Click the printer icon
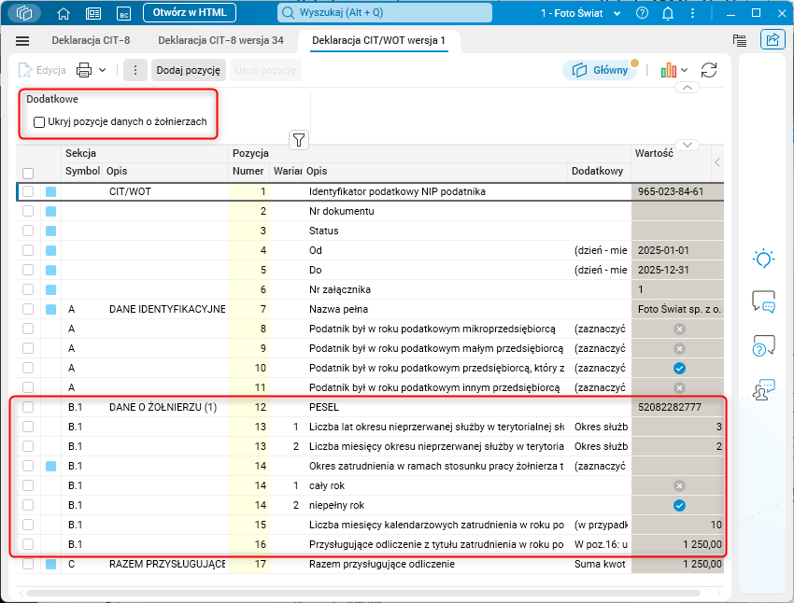The height and width of the screenshot is (603, 794). tap(84, 70)
